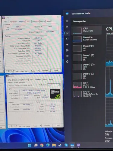
Task: Select Memória performance entry
Action: pyautogui.click(x=86, y=39)
